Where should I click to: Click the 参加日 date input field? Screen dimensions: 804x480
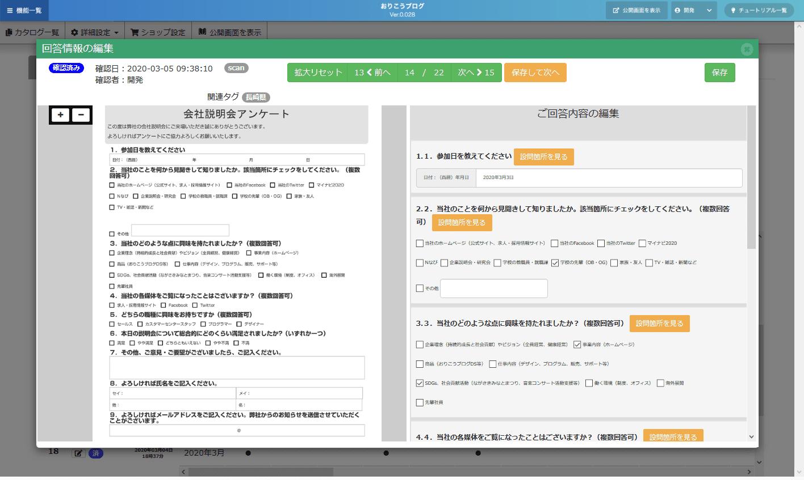point(608,178)
